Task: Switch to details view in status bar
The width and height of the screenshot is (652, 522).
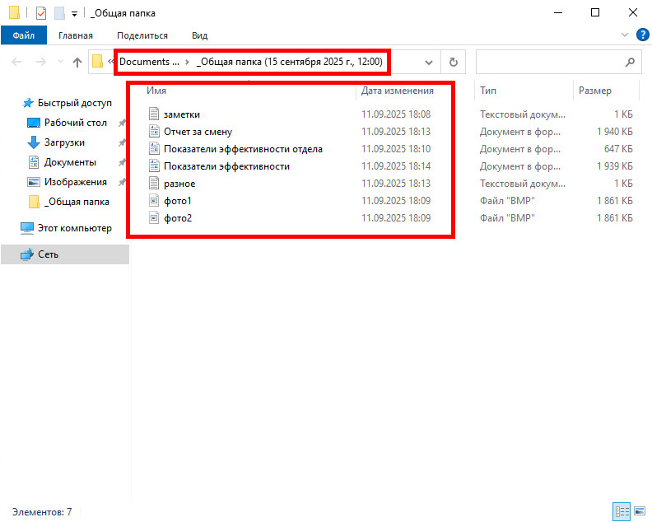Action: (x=622, y=511)
